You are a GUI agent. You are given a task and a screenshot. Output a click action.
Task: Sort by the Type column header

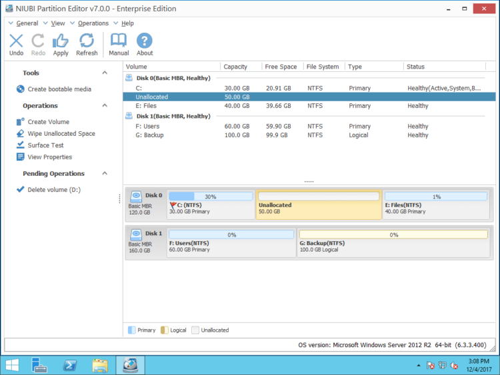coord(375,67)
